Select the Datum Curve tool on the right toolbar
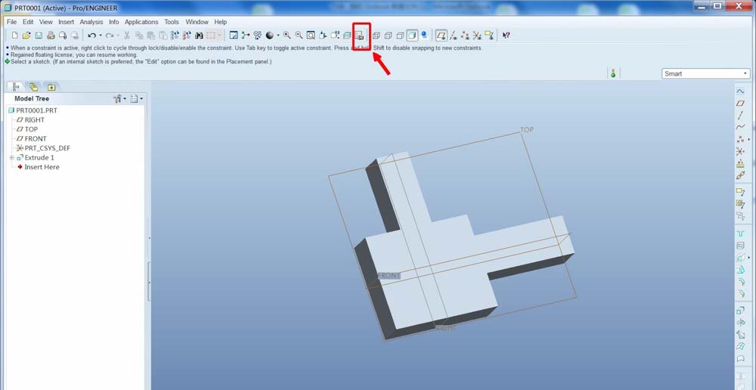Viewport: 756px width, 390px height. pos(741,127)
